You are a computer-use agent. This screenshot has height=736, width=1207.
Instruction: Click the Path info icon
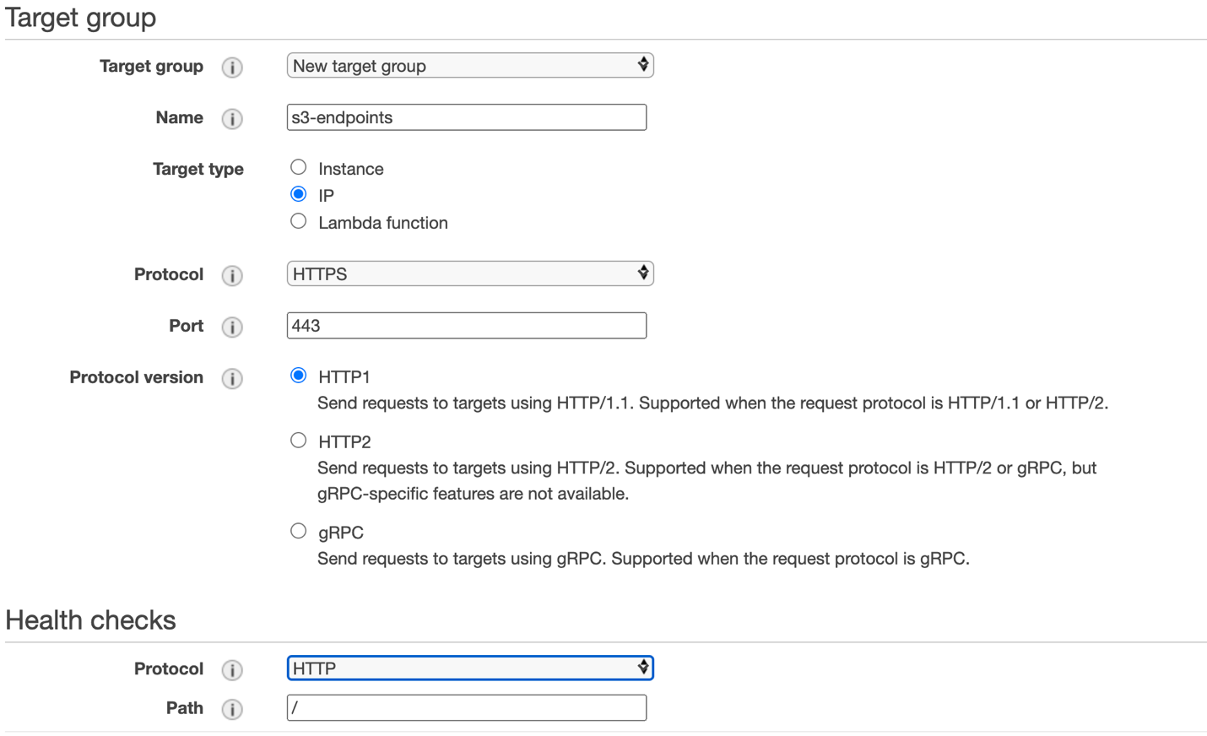[x=231, y=709]
